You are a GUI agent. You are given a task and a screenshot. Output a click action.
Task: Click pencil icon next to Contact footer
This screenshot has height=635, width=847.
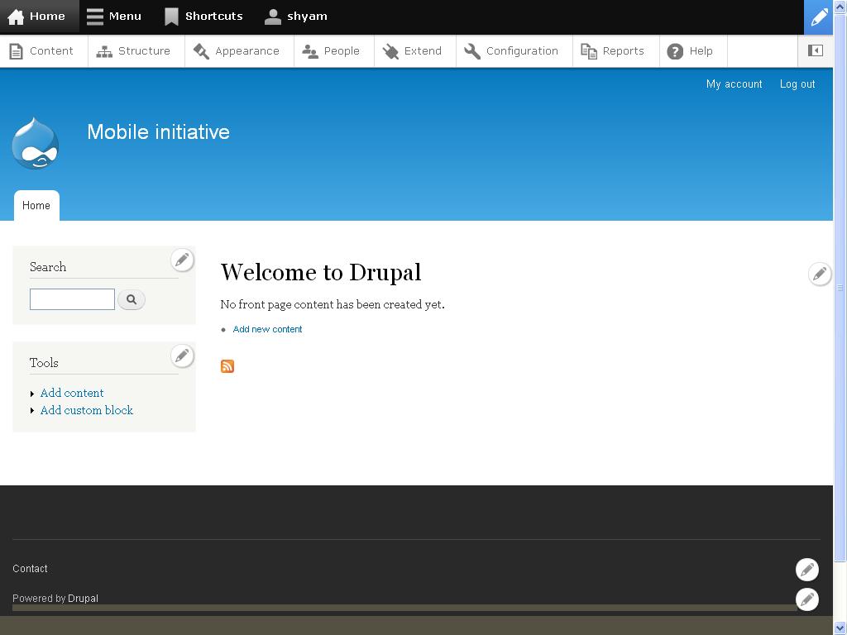[807, 569]
